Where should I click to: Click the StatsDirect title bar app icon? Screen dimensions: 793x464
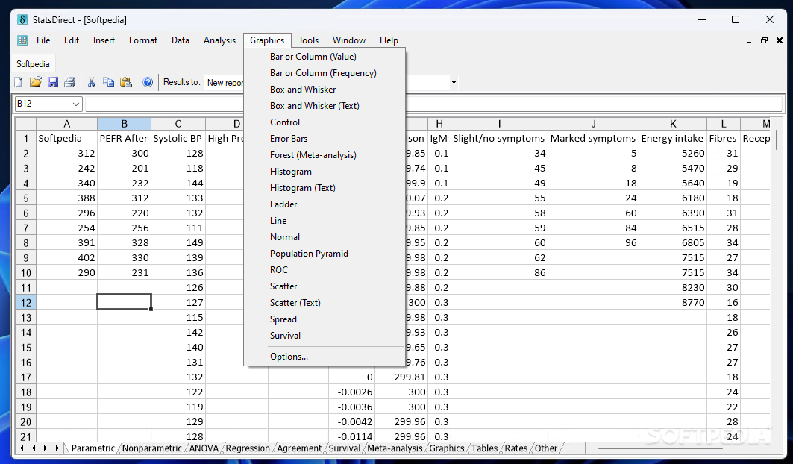click(22, 19)
